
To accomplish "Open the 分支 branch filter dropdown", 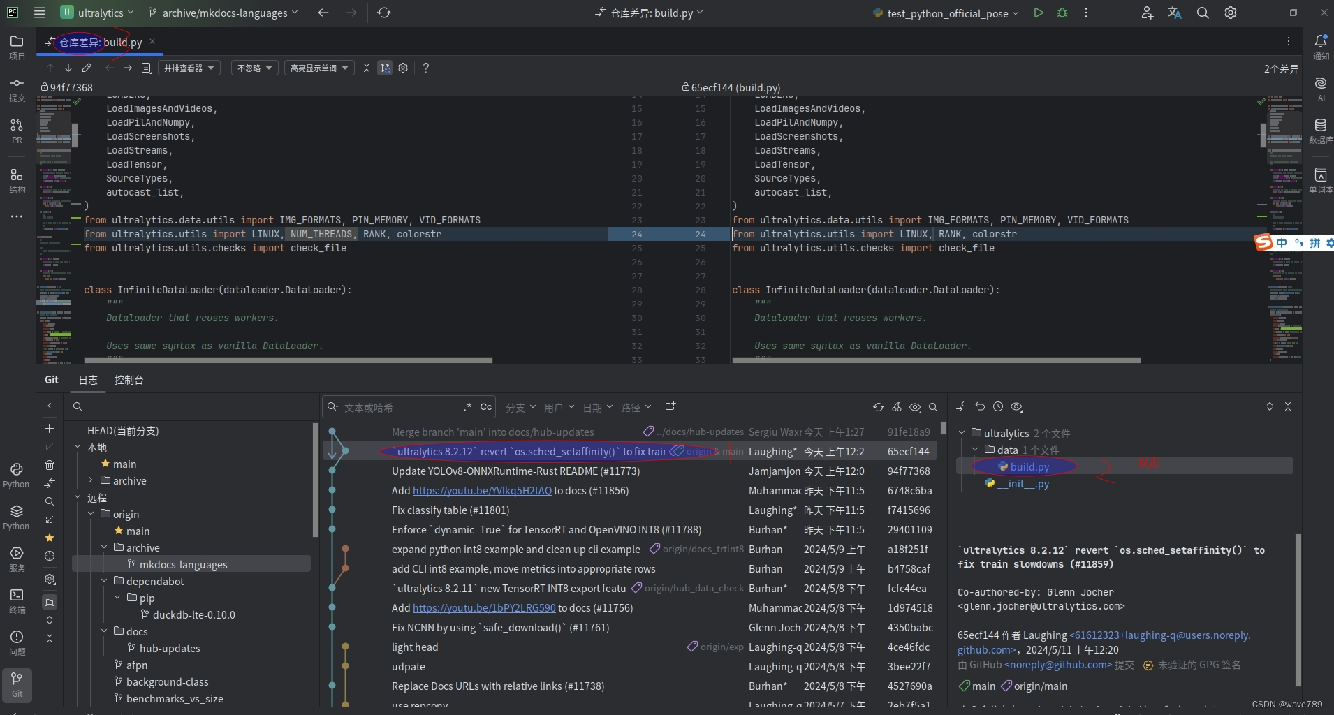I will click(520, 407).
